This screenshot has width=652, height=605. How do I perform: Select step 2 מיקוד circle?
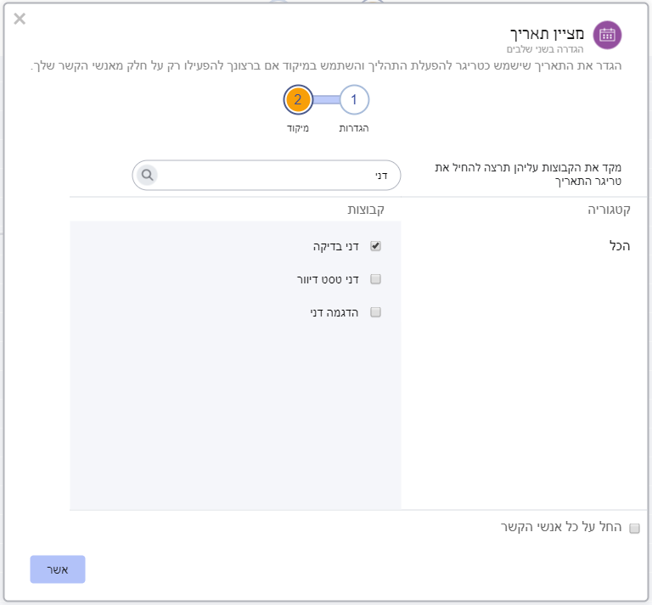click(298, 100)
